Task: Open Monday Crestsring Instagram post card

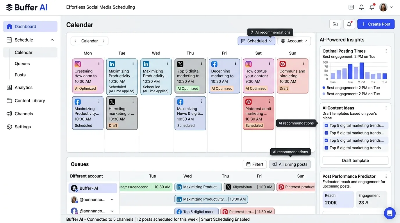Action: tap(88, 76)
